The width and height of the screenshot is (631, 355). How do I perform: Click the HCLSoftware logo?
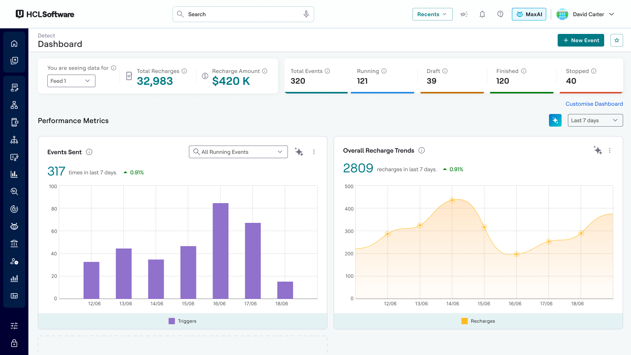(x=45, y=14)
